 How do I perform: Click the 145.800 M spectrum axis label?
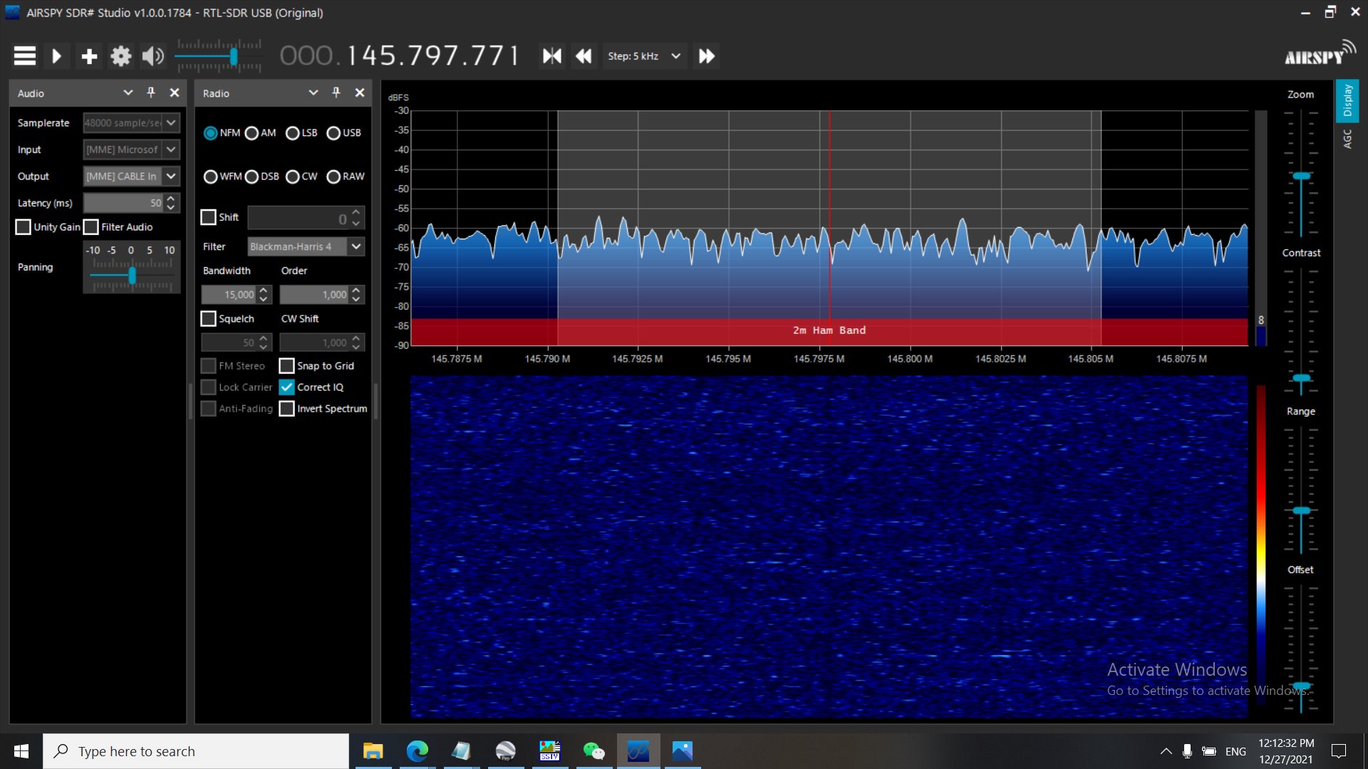pos(909,359)
